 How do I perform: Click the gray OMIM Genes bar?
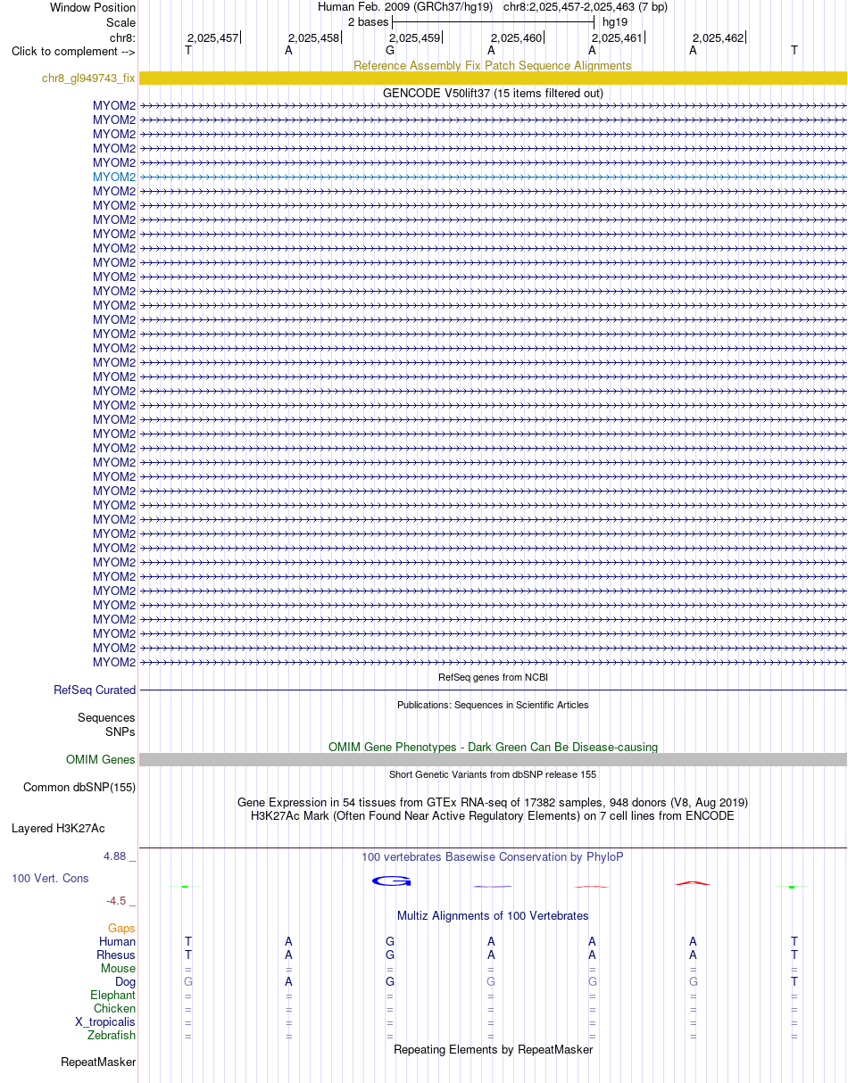coord(493,759)
